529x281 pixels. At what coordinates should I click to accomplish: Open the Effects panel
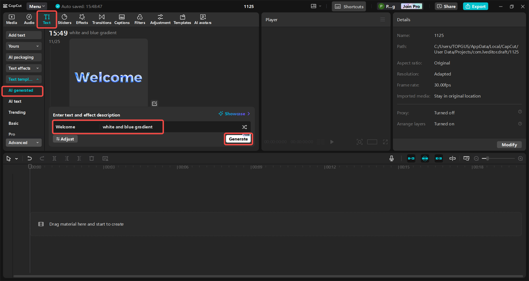(x=82, y=19)
